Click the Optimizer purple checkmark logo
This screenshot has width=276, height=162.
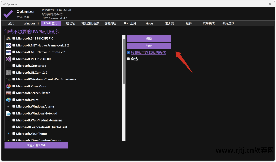click(8, 14)
